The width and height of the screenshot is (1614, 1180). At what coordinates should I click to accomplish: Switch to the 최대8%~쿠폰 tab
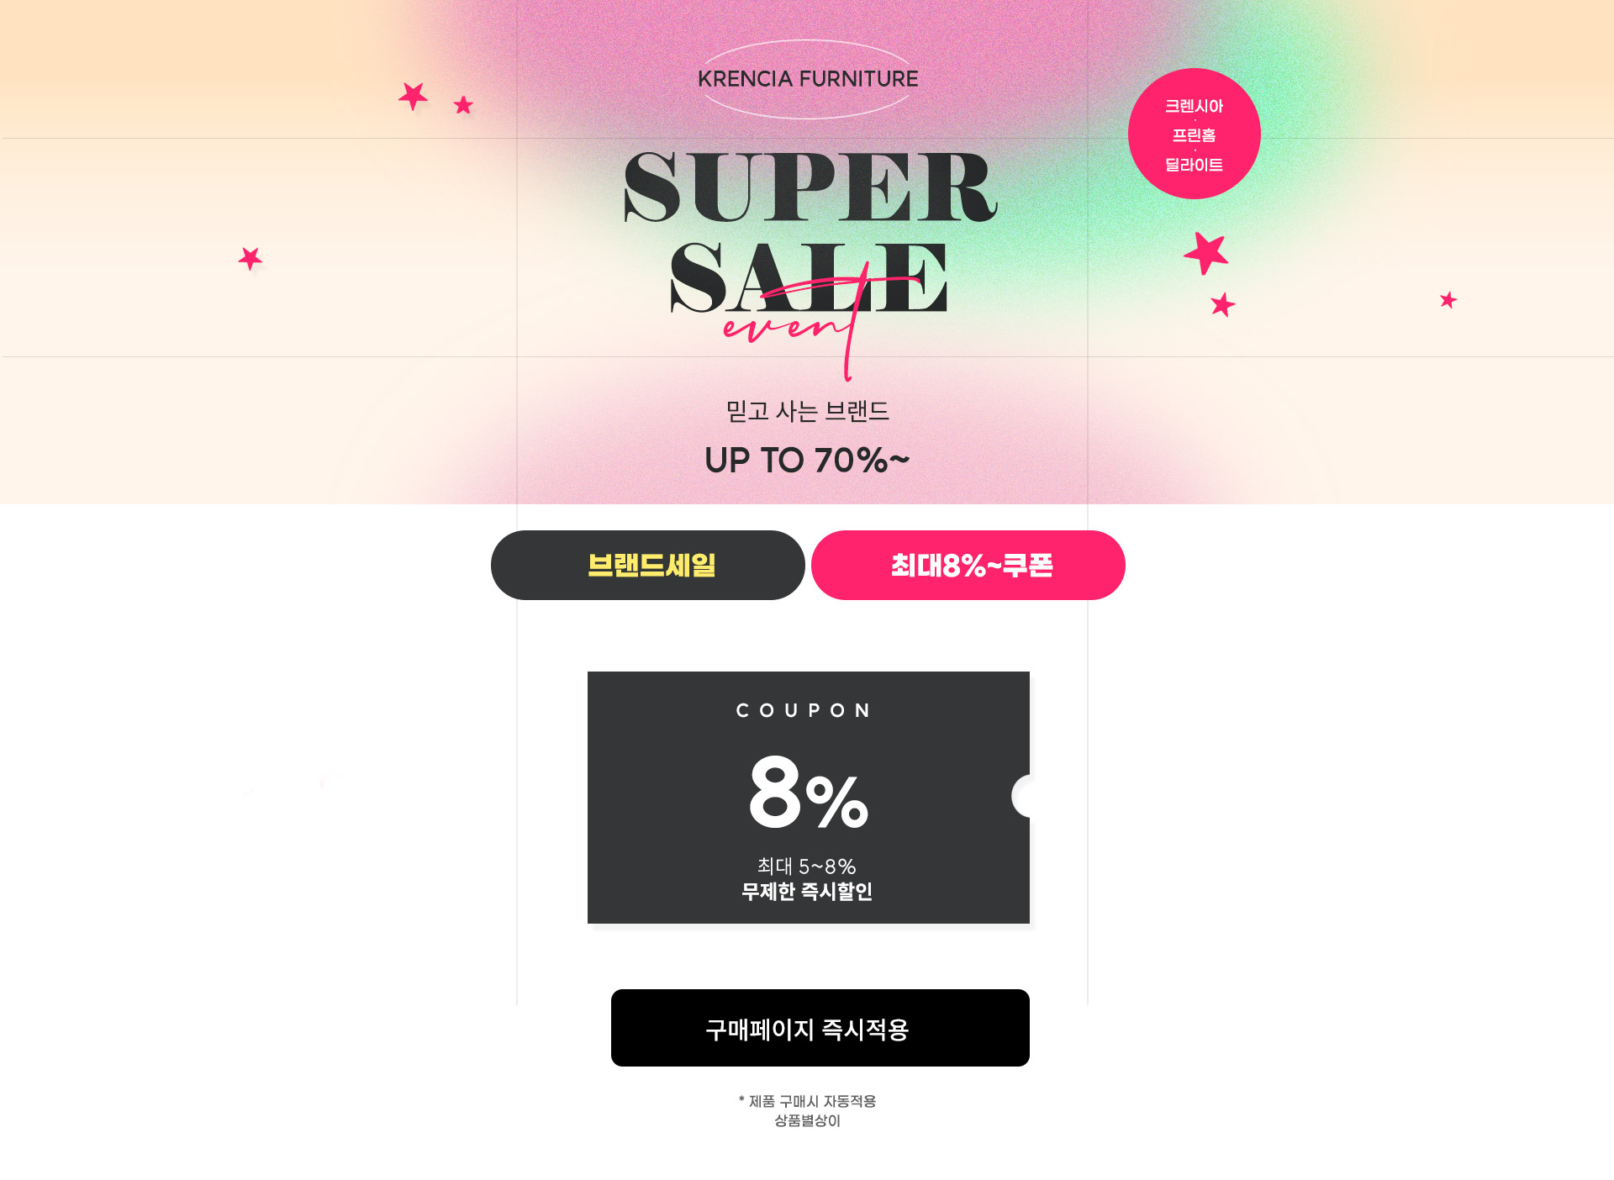[x=968, y=565]
